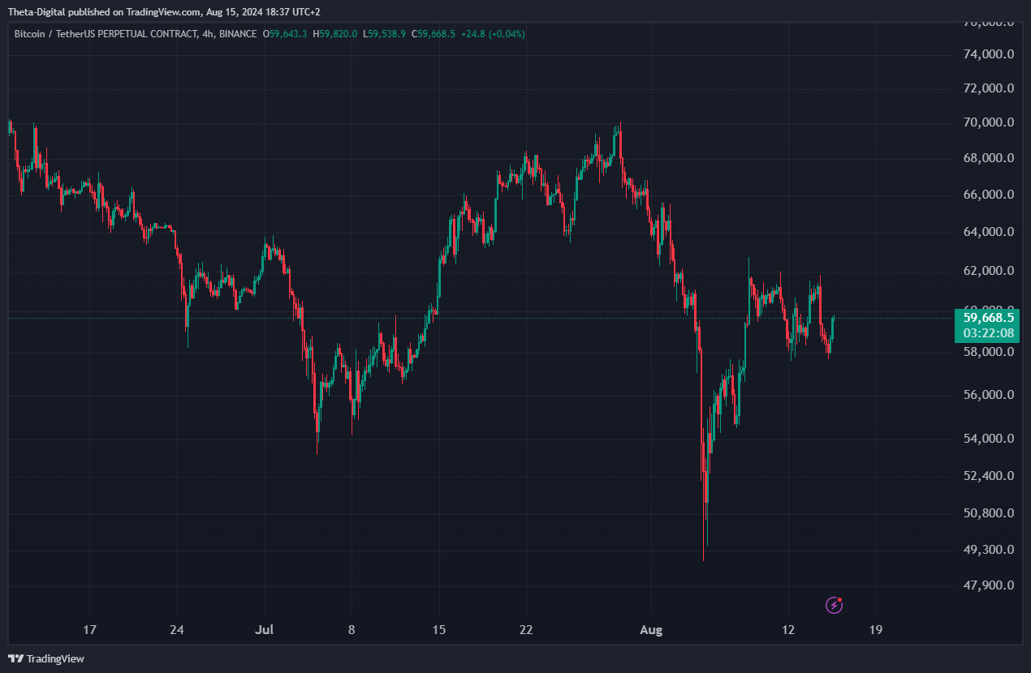Click the 66,000.0 price axis label
This screenshot has width=1031, height=673.
coord(987,195)
